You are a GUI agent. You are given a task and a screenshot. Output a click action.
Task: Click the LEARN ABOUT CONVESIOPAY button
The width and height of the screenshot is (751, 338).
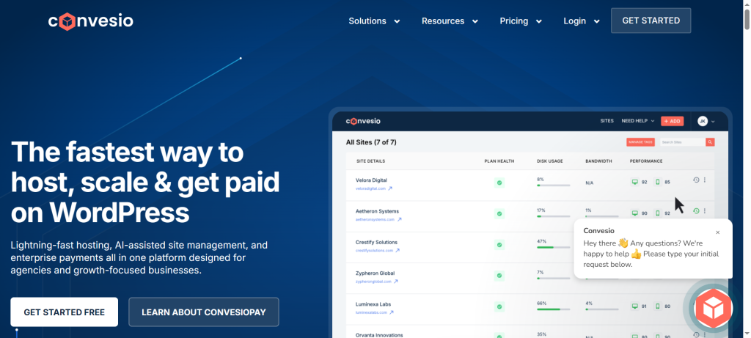(203, 312)
